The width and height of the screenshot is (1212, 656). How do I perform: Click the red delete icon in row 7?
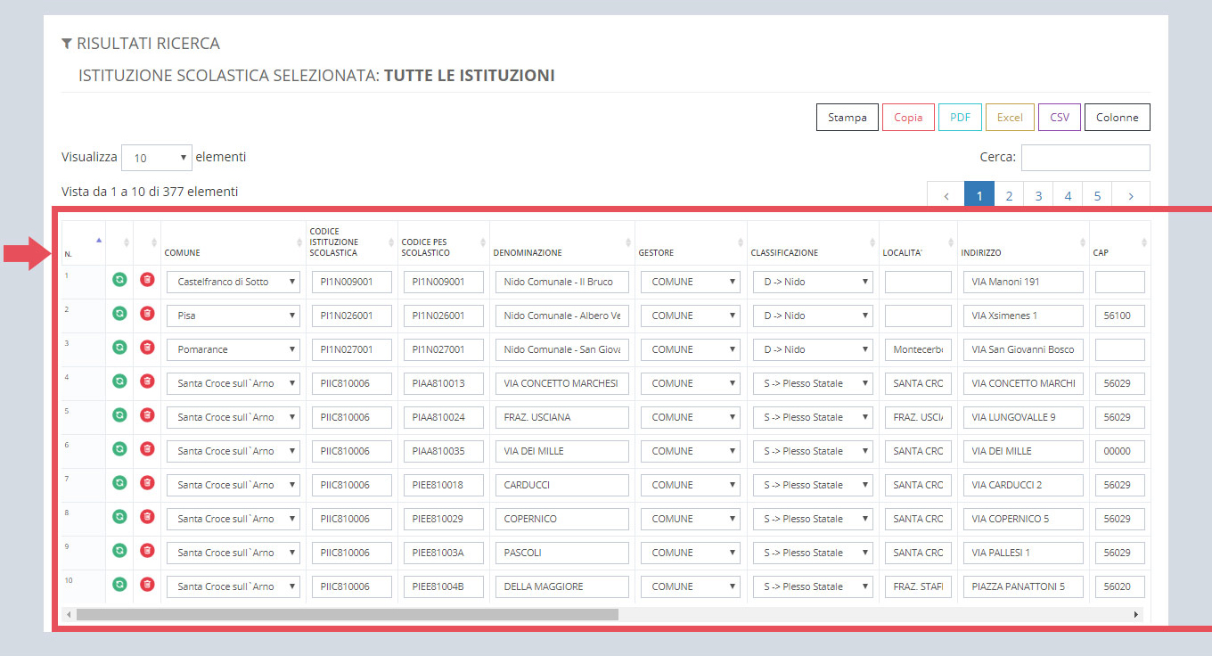pyautogui.click(x=147, y=483)
